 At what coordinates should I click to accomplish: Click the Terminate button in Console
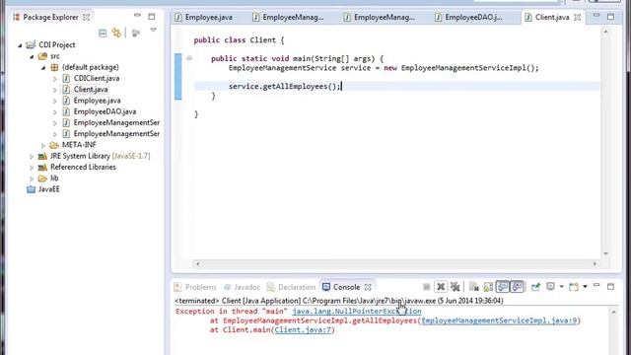point(427,287)
